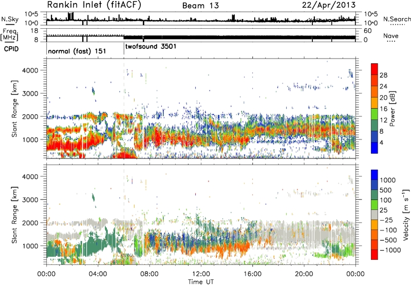This screenshot has width=411, height=285.
Task: Pick the Velocity segment between 500 and 1000
Action: 375,185
